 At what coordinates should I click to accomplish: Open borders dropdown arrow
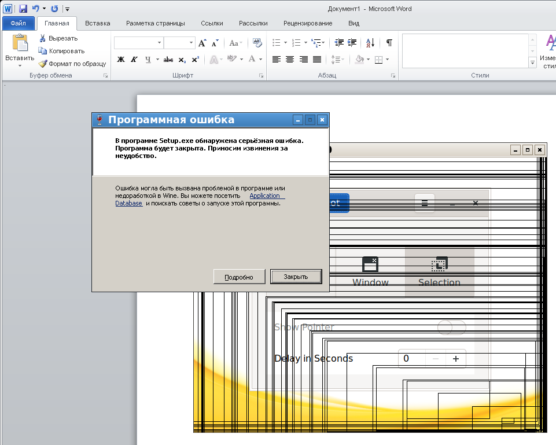pos(387,60)
